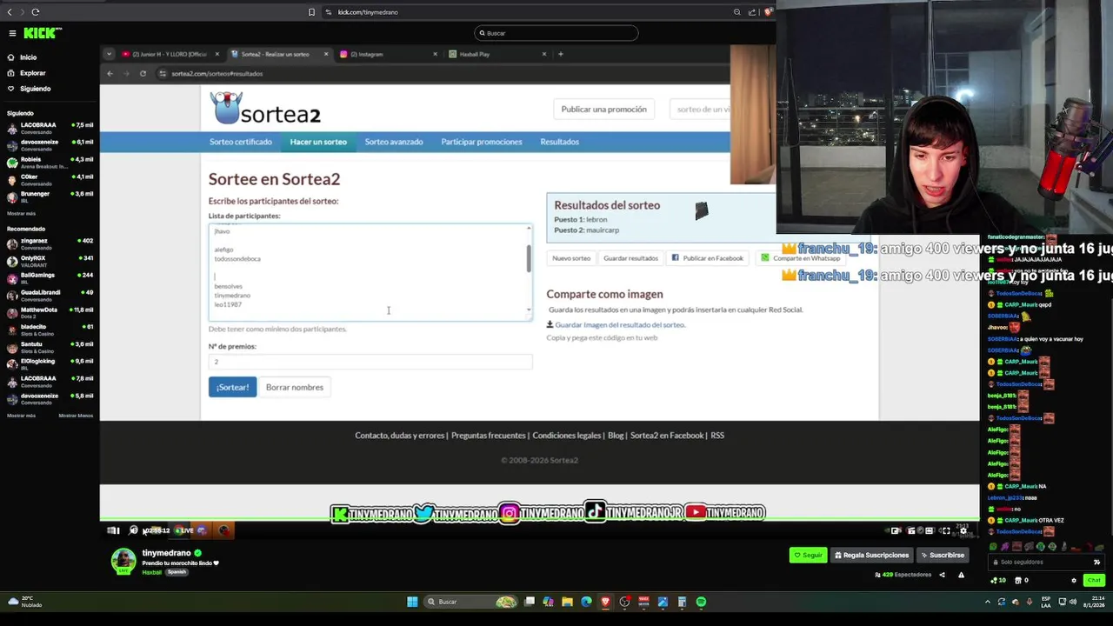
Task: Go back in the outer browser
Action: [10, 12]
